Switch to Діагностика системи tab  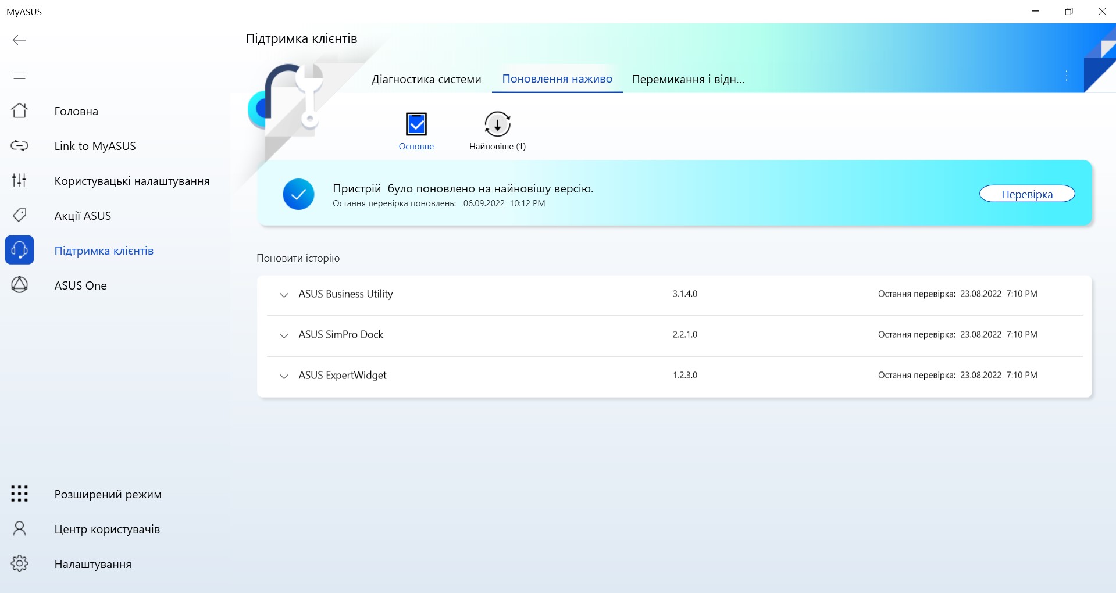pyautogui.click(x=426, y=79)
